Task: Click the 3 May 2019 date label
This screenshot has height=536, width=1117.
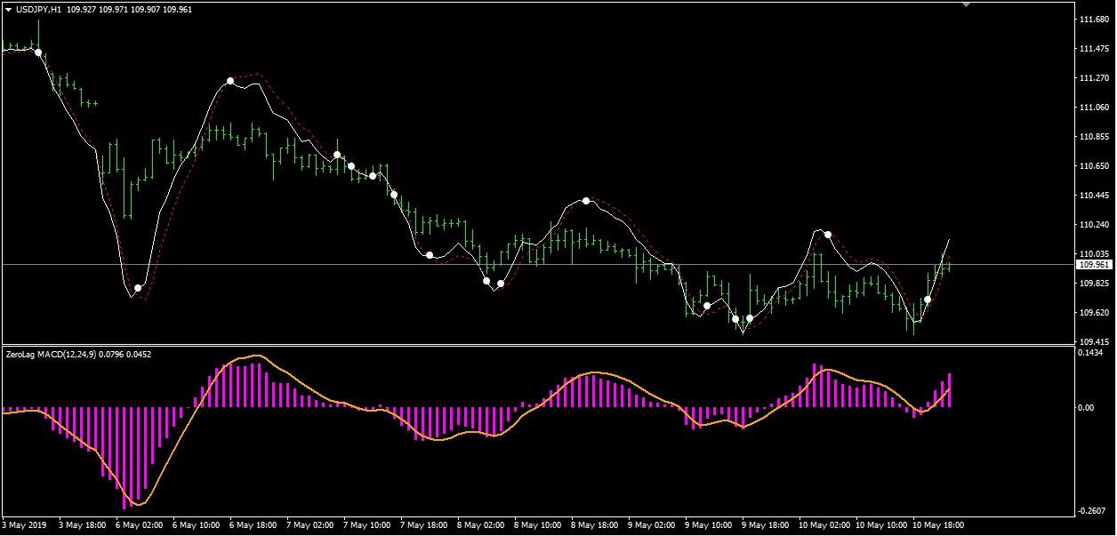Action: coord(24,525)
